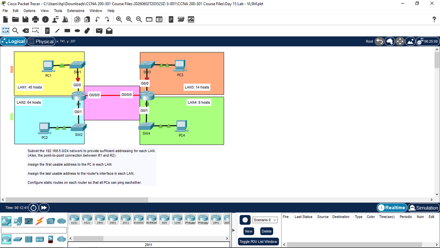Open the Edit menu
Screen dimensions: 440x248
click(x=16, y=11)
